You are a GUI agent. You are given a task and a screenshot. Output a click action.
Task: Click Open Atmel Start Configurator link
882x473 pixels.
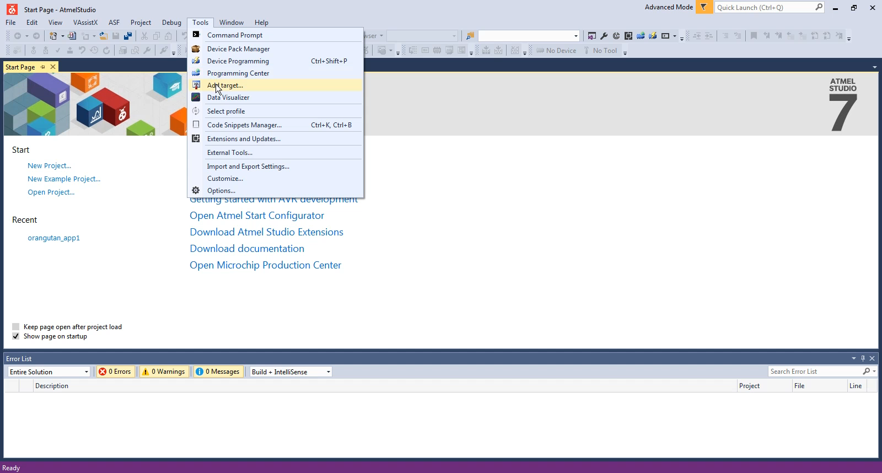point(257,216)
